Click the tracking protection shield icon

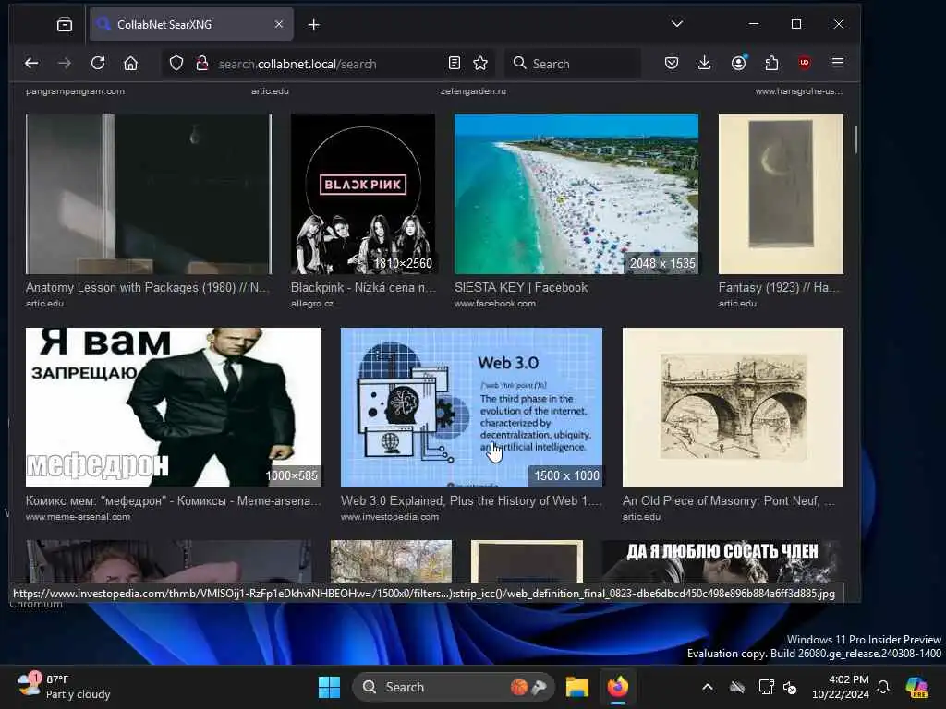coord(176,64)
